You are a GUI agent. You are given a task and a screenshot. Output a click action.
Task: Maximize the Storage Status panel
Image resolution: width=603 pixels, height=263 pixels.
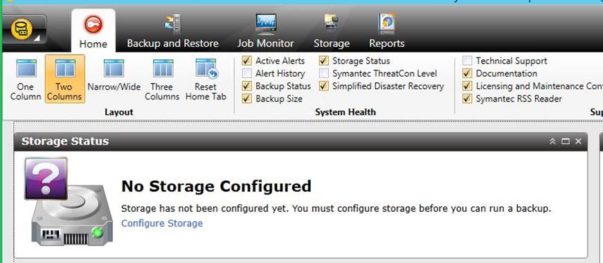point(566,142)
